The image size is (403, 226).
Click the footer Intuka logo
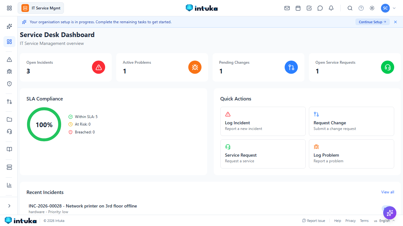pyautogui.click(x=20, y=221)
